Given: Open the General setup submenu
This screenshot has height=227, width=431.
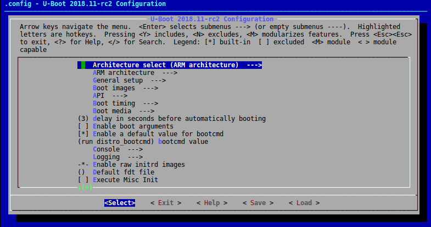Looking at the screenshot, I should [129, 80].
